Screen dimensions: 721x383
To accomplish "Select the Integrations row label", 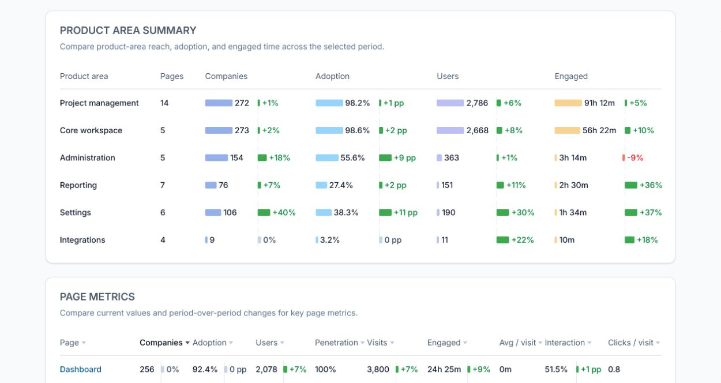I will [x=82, y=240].
